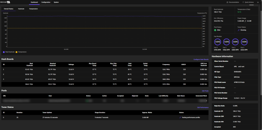This screenshot has width=262, height=130.
Task: Open the Edit Pools link
Action: pos(205,91)
